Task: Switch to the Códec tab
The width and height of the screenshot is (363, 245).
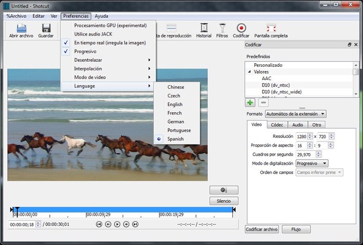Action: click(x=277, y=125)
